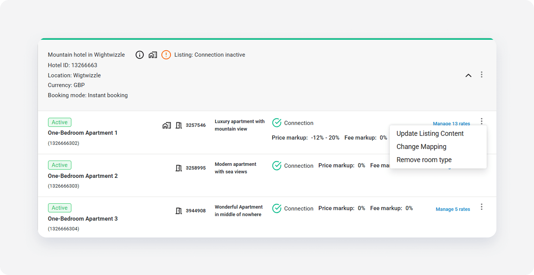Click the -12% - 20% price markup value

(325, 138)
